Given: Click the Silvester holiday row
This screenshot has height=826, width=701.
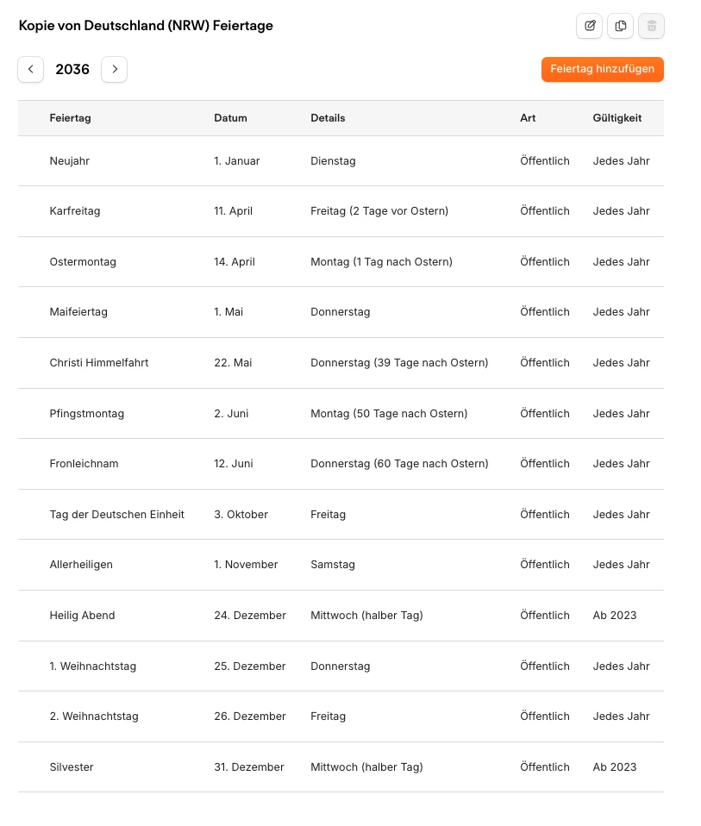Looking at the screenshot, I should point(72,767).
